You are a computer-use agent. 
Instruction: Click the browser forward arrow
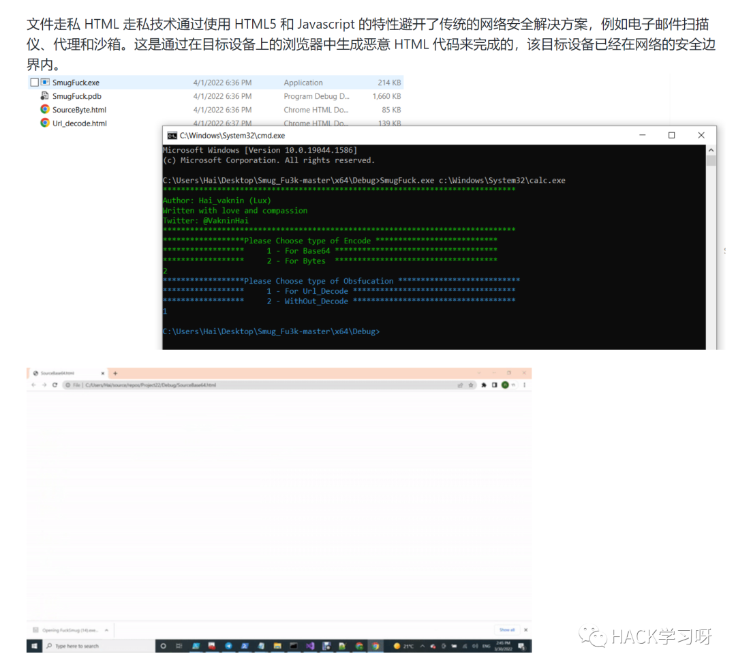[x=44, y=385]
